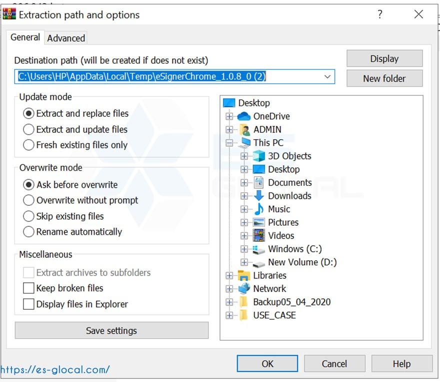Image resolution: width=440 pixels, height=382 pixels.
Task: Expand the ADMIN tree node
Action: point(229,130)
